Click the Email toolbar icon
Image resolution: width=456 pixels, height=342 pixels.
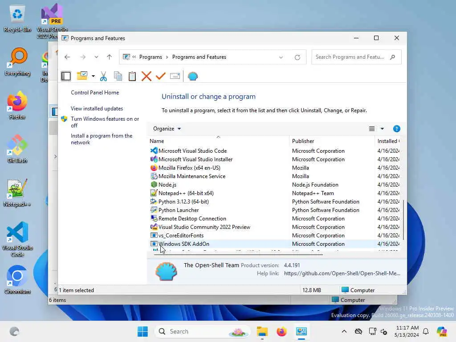click(x=175, y=76)
